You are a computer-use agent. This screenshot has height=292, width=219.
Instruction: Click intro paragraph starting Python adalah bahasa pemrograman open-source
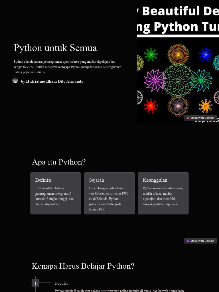(x=67, y=67)
